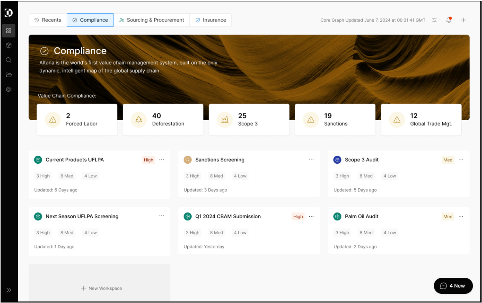Click the Palm Oil Audit icon

(337, 216)
